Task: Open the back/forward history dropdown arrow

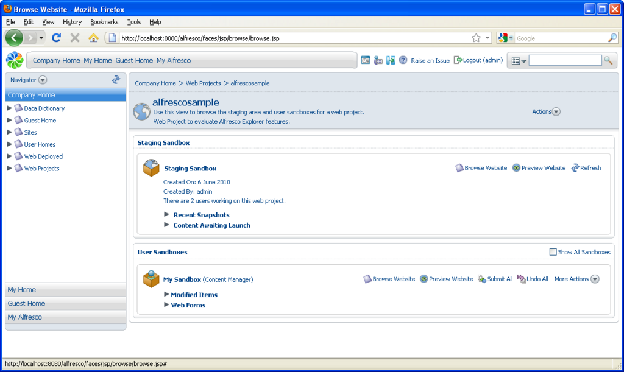Action: click(x=41, y=38)
